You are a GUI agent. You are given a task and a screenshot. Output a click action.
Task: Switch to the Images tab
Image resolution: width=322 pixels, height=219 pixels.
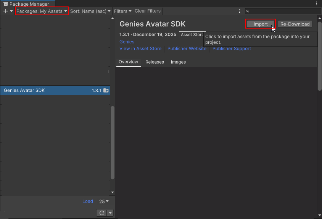[x=178, y=62]
